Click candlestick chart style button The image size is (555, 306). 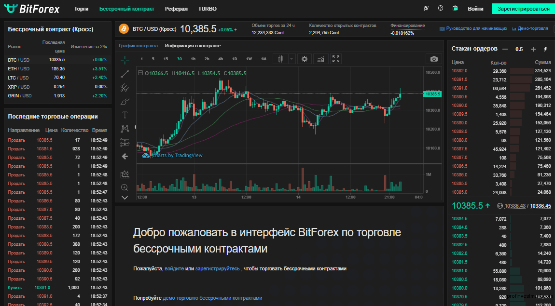coord(280,59)
